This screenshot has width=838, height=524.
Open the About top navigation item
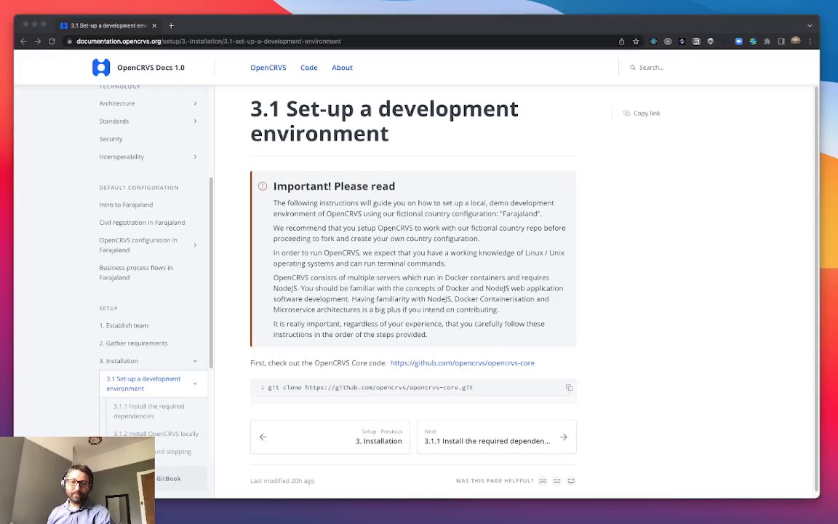click(342, 68)
